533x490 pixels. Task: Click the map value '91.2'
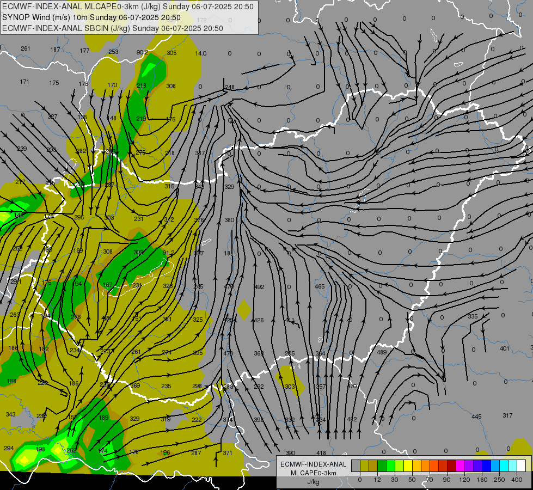pos(169,253)
